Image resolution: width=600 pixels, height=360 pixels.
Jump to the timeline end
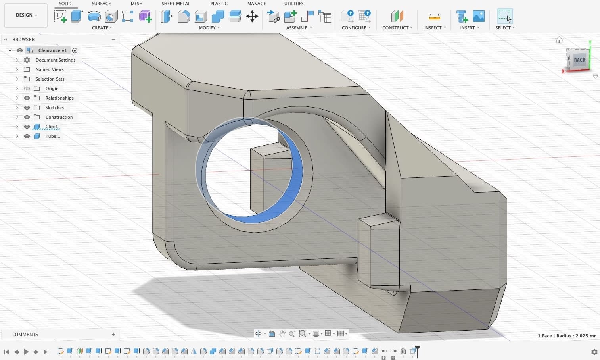46,352
